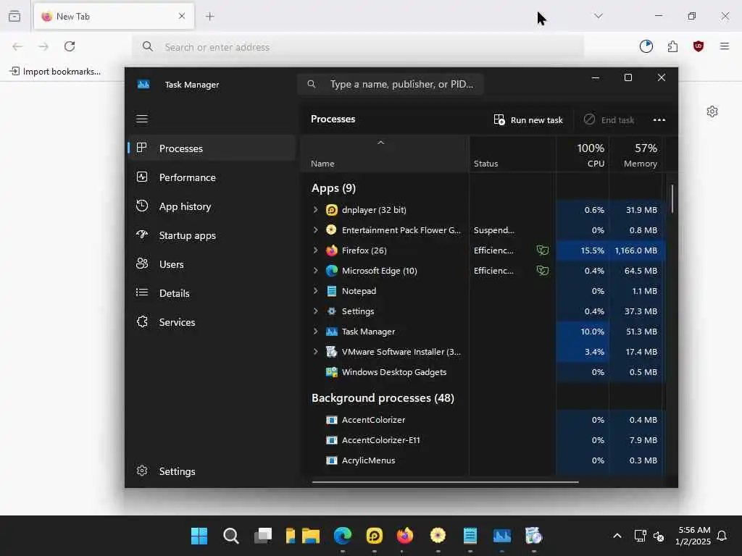Expand the Notepad process row
Viewport: 742px width, 556px height.
pos(316,291)
